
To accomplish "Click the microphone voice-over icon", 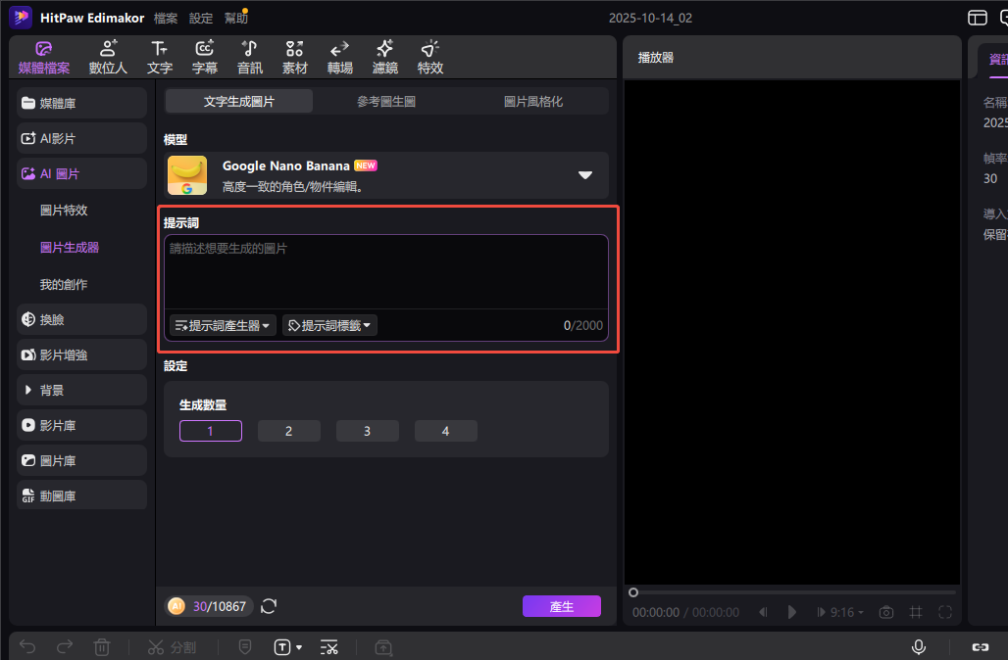I will 919,647.
